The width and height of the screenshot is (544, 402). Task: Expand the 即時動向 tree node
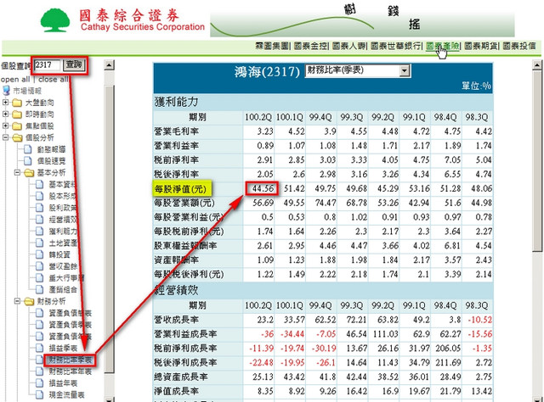tap(6, 114)
